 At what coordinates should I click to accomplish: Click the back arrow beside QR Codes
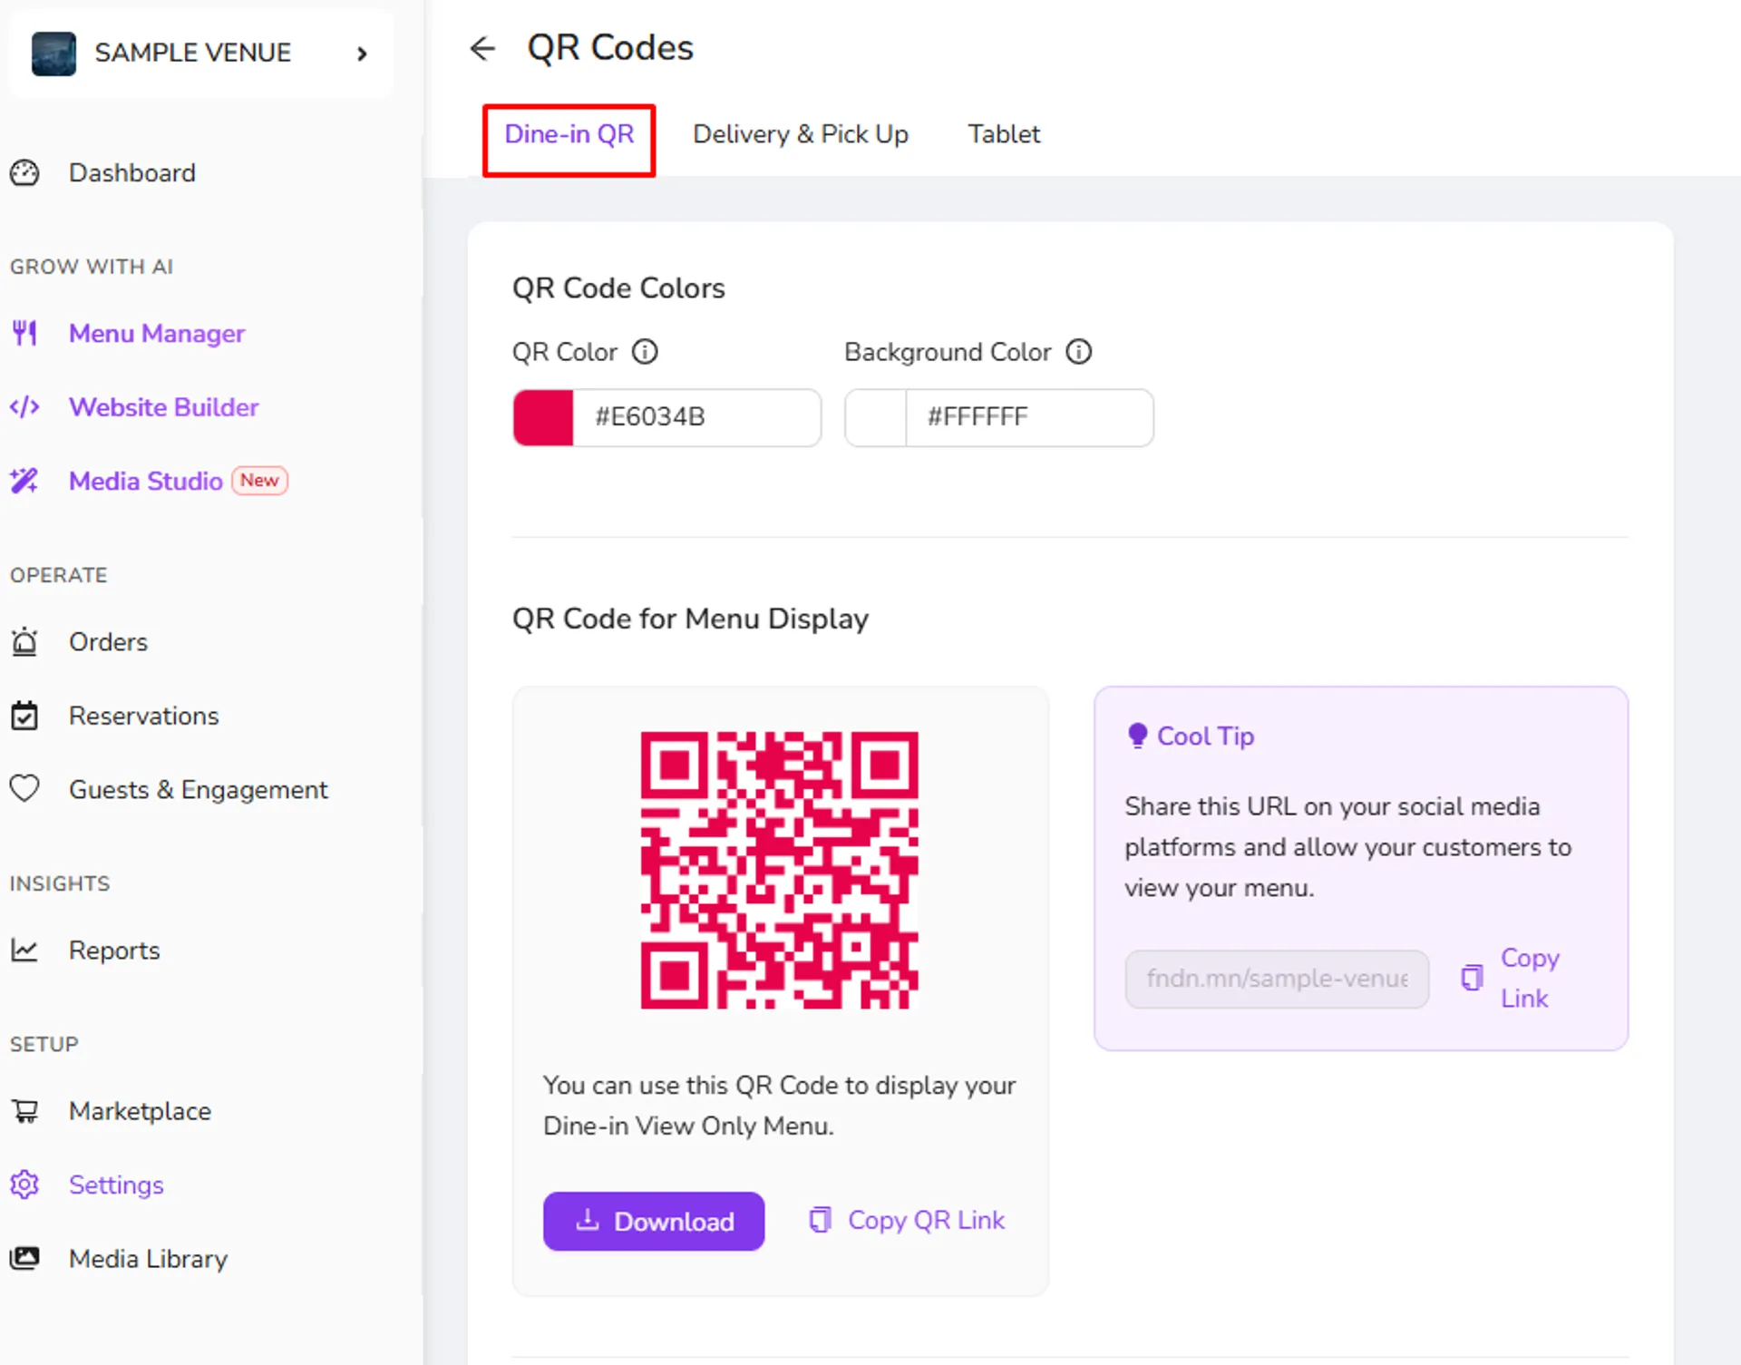482,48
